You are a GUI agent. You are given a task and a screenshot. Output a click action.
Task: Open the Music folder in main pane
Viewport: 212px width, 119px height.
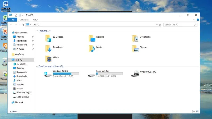tap(92, 48)
